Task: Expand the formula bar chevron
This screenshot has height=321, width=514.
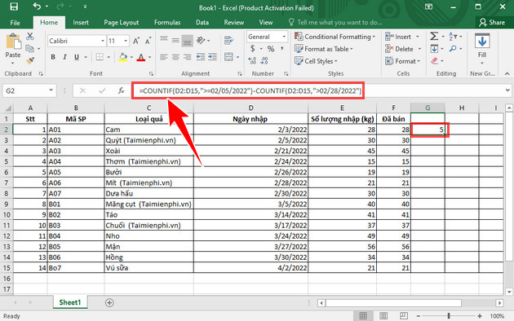Action: [x=507, y=90]
